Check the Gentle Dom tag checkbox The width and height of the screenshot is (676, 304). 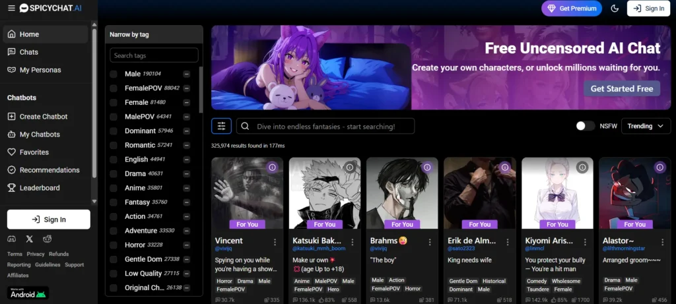(114, 259)
